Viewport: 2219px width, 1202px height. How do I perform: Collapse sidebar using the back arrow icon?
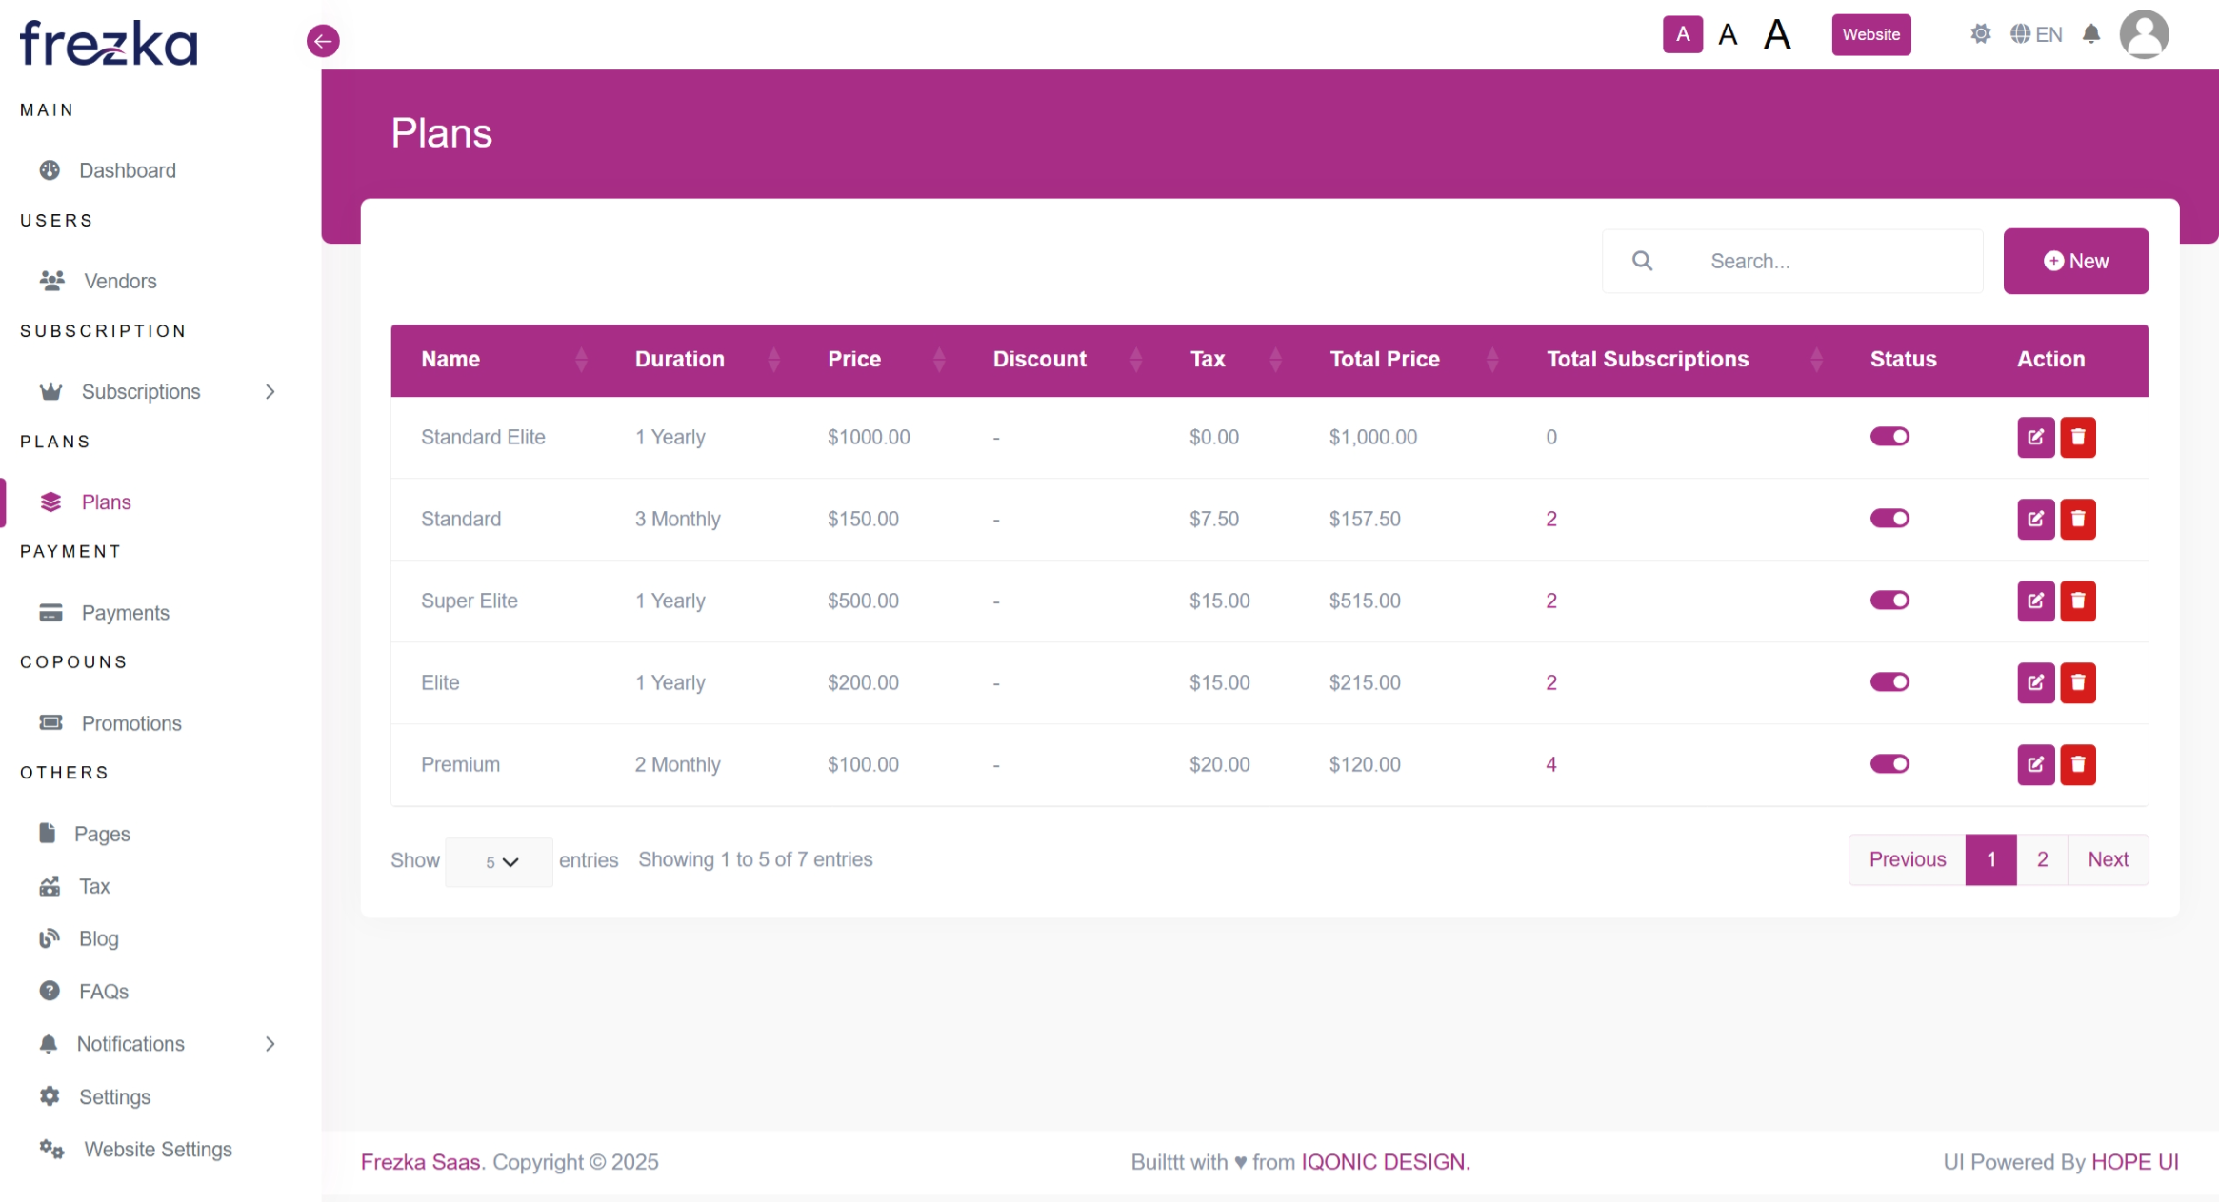[x=323, y=41]
